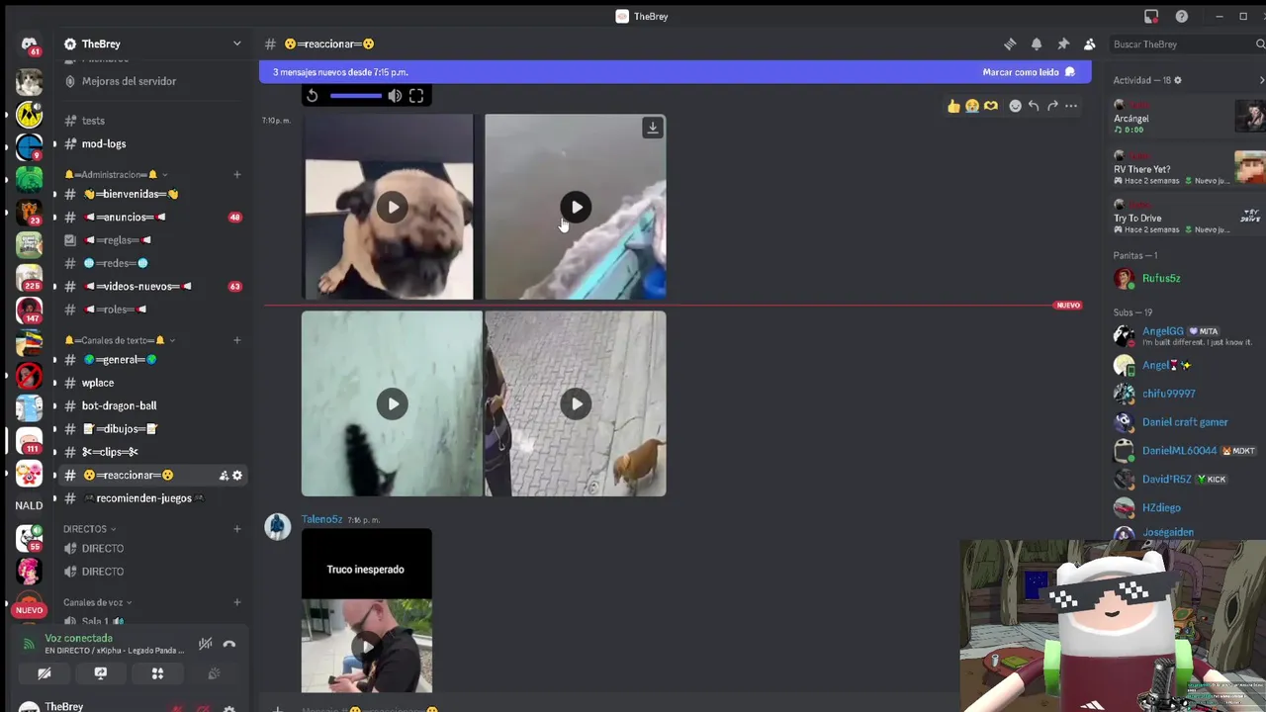The height and width of the screenshot is (712, 1266).
Task: Play the brown dog street video
Action: pos(577,403)
